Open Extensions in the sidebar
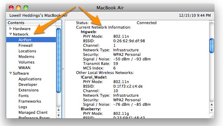This screenshot has height=126, width=223. coord(28,90)
